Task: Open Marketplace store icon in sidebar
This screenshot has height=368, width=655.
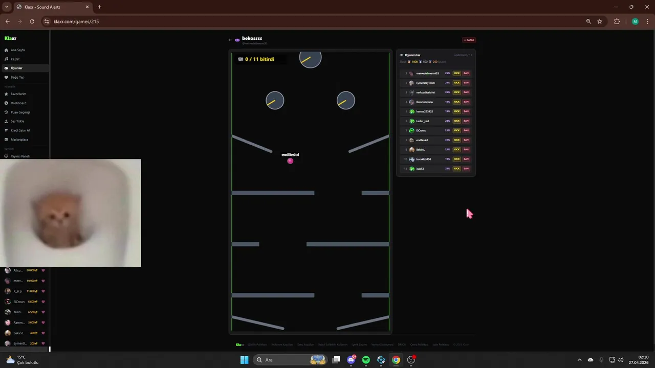Action: [x=6, y=140]
